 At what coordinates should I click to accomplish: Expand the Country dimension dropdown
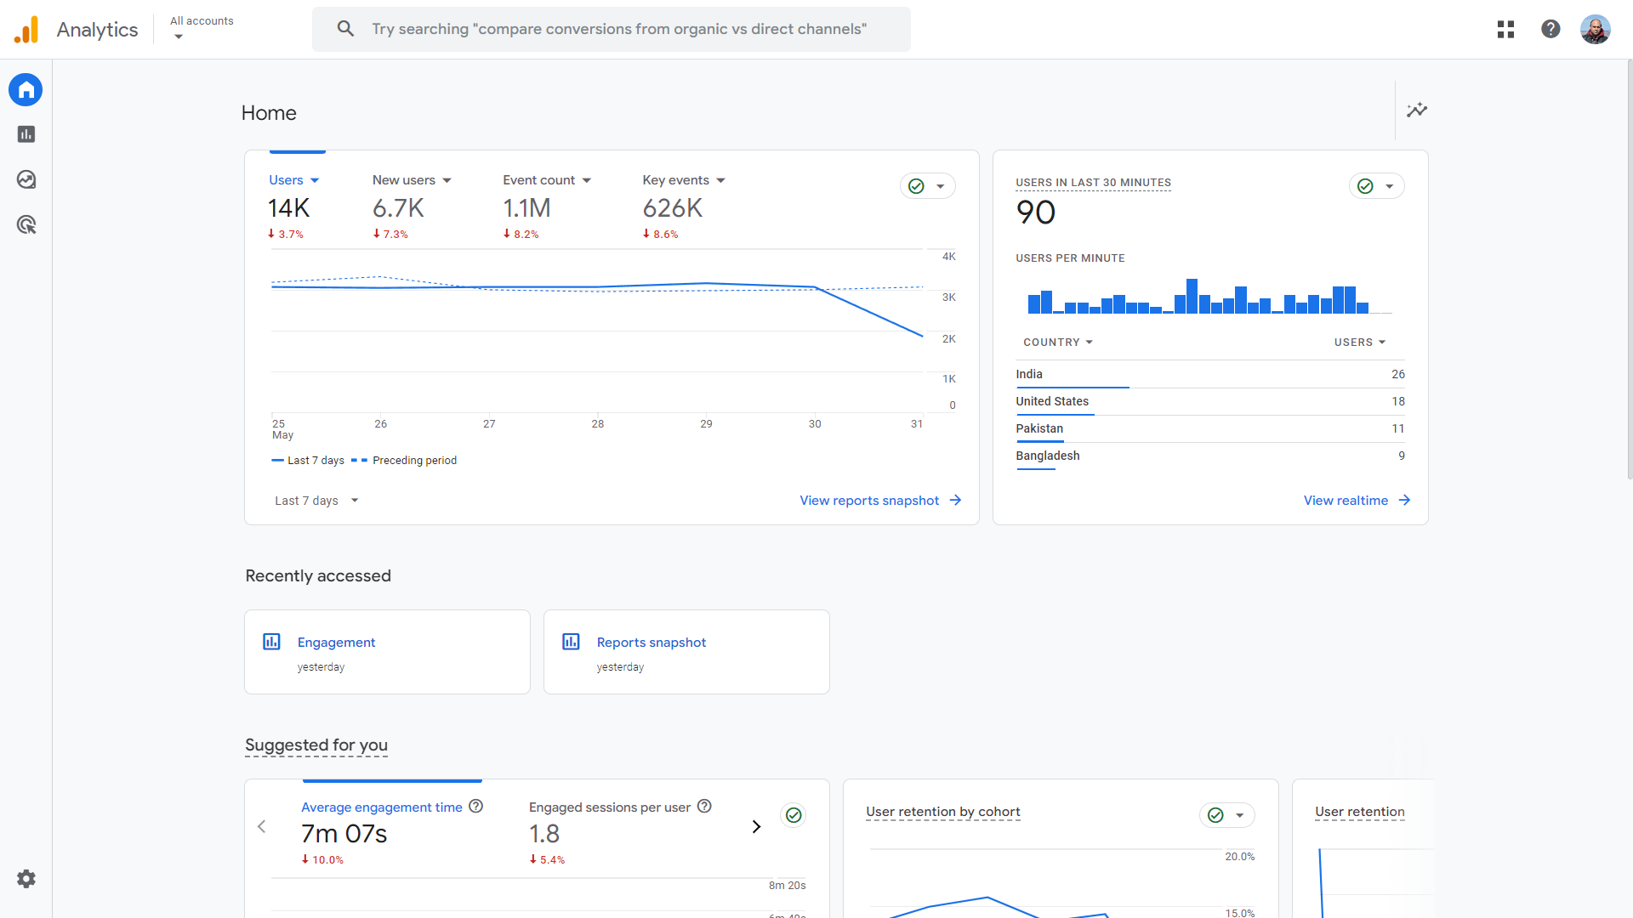[1058, 343]
